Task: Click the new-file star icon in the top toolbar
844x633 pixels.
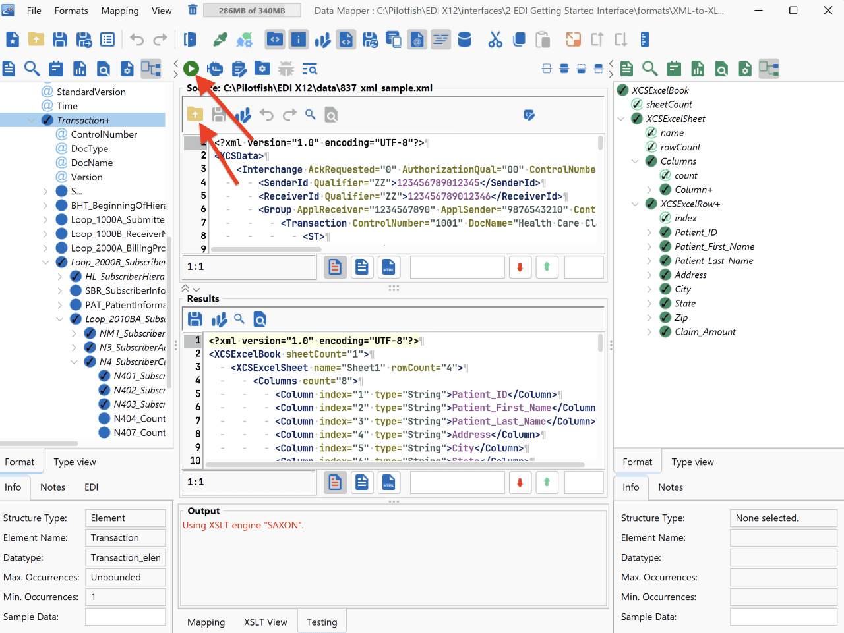Action: 13,40
